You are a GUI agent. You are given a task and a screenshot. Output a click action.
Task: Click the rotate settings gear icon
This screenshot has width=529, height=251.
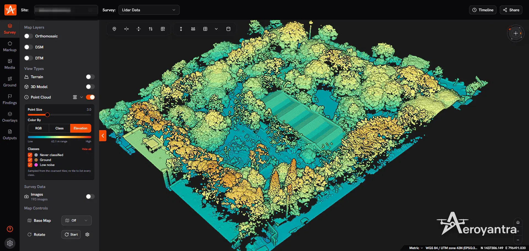pyautogui.click(x=87, y=234)
